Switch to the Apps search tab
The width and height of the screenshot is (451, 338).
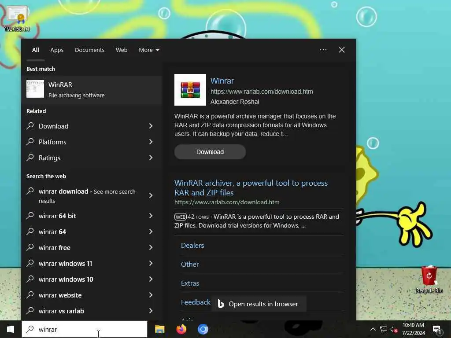tap(57, 50)
